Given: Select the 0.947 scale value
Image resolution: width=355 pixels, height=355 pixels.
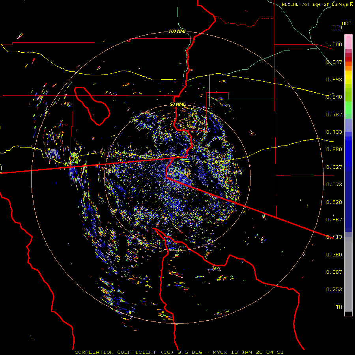Looking at the screenshot, I should [x=334, y=62].
